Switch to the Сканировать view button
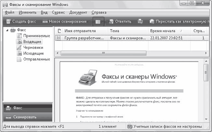 point(28,117)
